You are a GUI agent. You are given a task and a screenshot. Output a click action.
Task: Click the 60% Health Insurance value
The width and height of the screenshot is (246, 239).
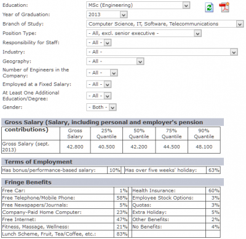(214, 190)
